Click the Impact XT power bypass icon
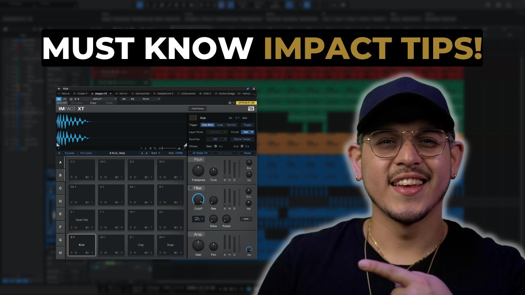Screen dimensions: 525x295 [59, 99]
